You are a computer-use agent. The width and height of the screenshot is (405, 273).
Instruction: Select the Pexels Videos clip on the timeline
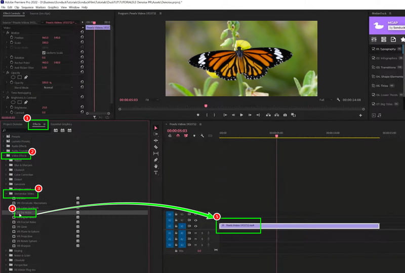[x=299, y=226]
